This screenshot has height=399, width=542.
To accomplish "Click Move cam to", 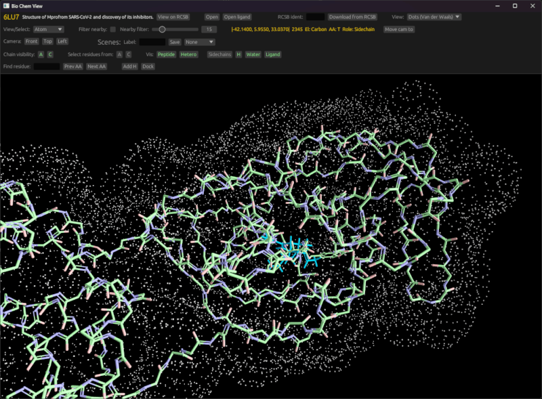I will pyautogui.click(x=400, y=29).
